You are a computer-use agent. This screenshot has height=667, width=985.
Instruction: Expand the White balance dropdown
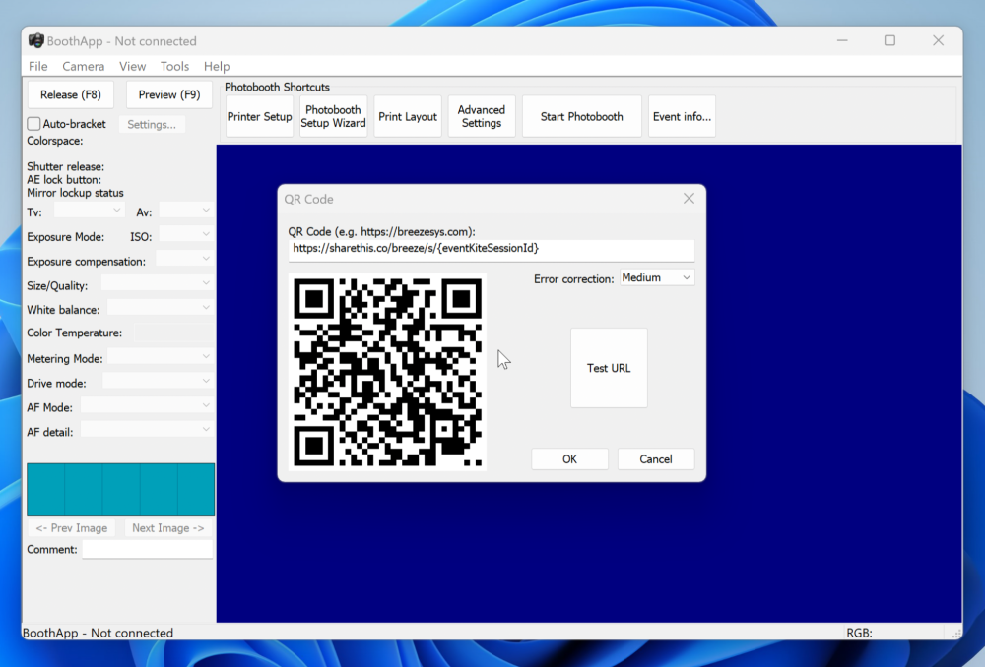tap(161, 308)
